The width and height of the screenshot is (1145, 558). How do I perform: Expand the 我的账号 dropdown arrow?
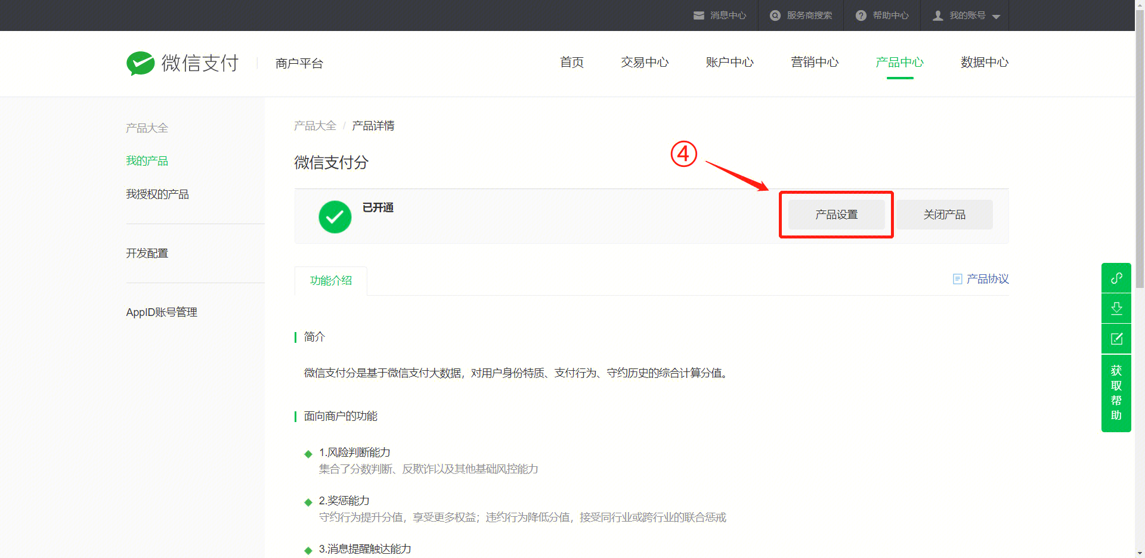coord(997,17)
